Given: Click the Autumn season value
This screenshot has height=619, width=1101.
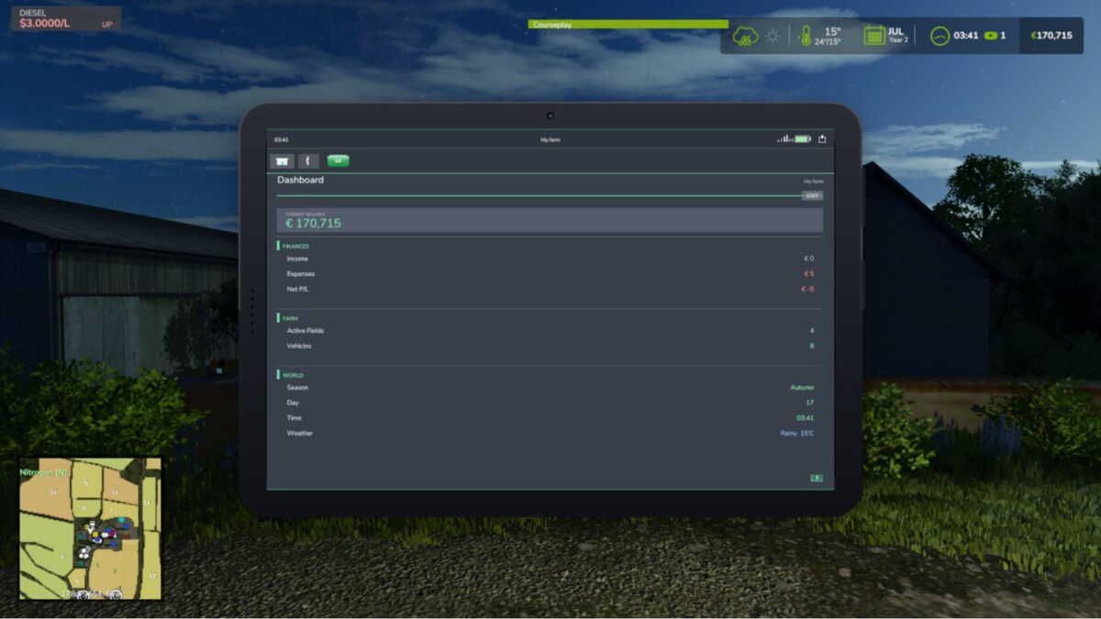Looking at the screenshot, I should [x=802, y=388].
